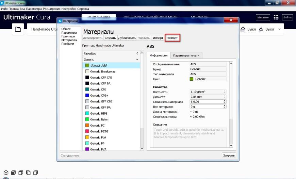
Task: Click the Generic CPE+ blue swatch
Action: [x=87, y=95]
